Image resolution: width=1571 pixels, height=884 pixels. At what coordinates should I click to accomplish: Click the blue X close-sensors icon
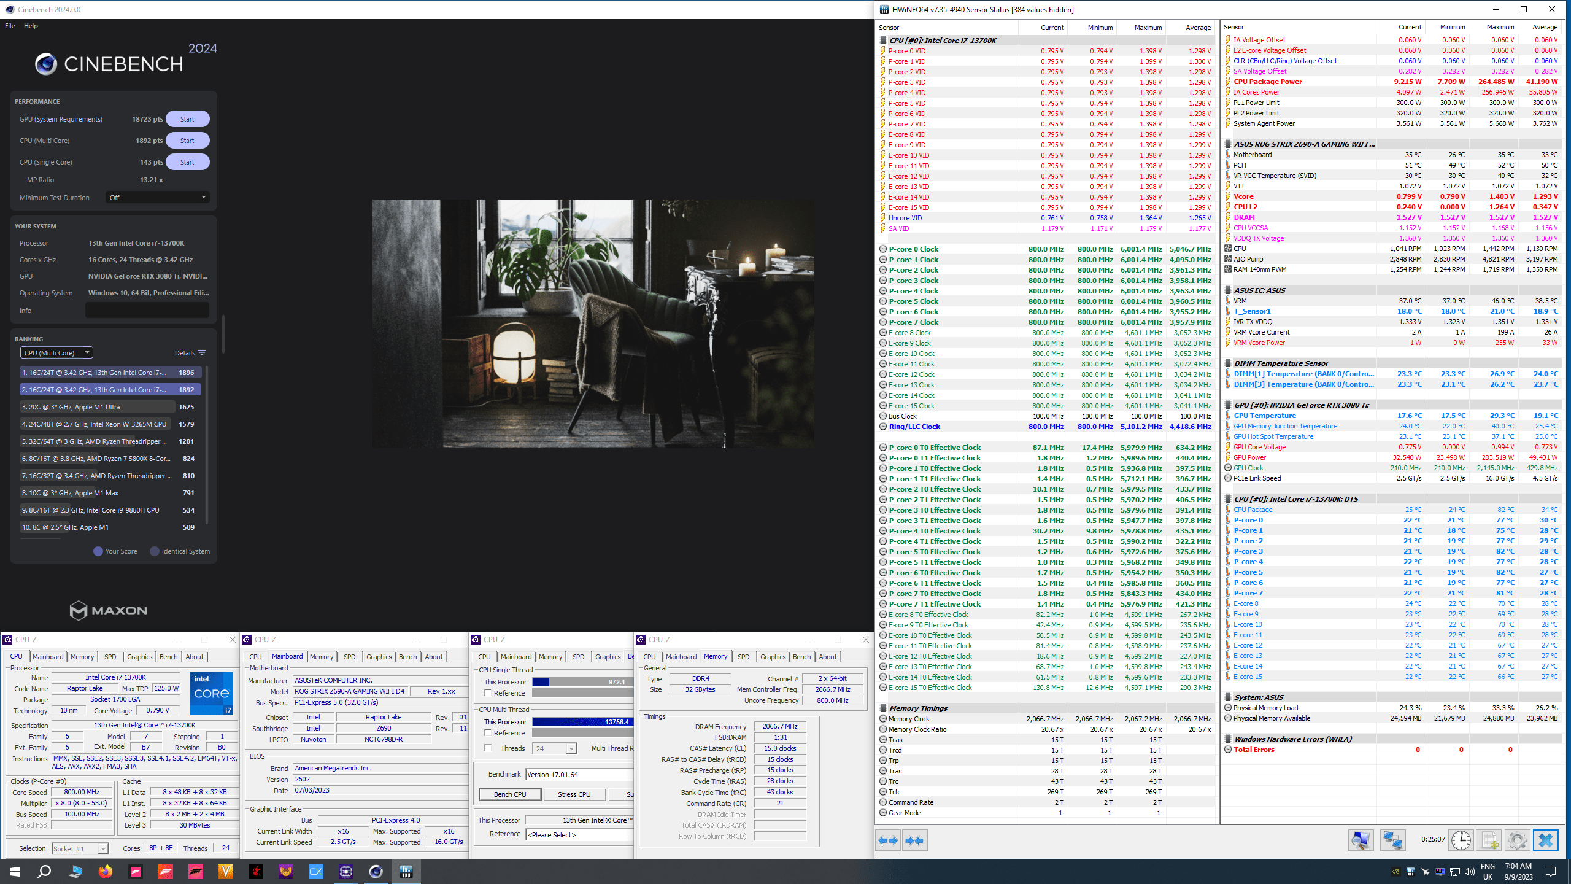[x=1545, y=840]
